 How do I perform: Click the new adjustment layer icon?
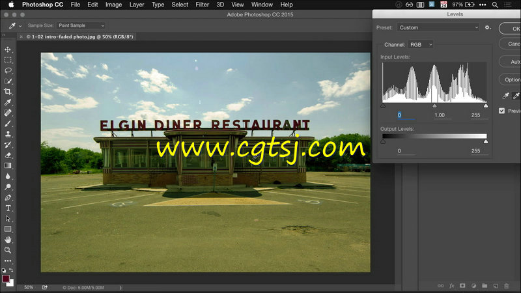[x=473, y=286]
